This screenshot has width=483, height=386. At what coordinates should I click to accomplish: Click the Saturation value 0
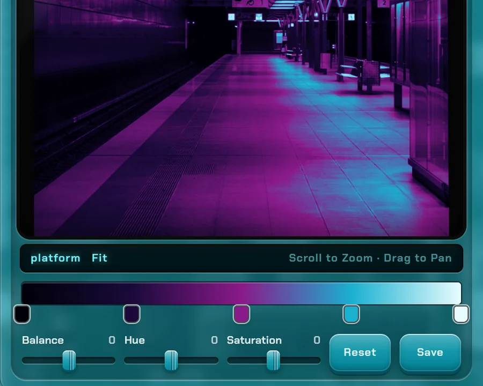tap(317, 340)
